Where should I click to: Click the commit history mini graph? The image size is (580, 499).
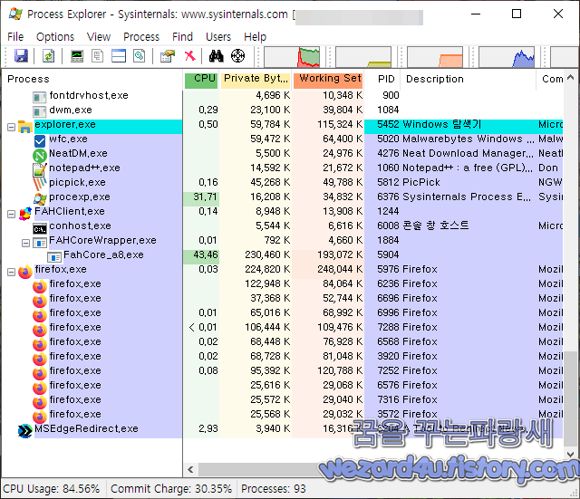pos(363,57)
